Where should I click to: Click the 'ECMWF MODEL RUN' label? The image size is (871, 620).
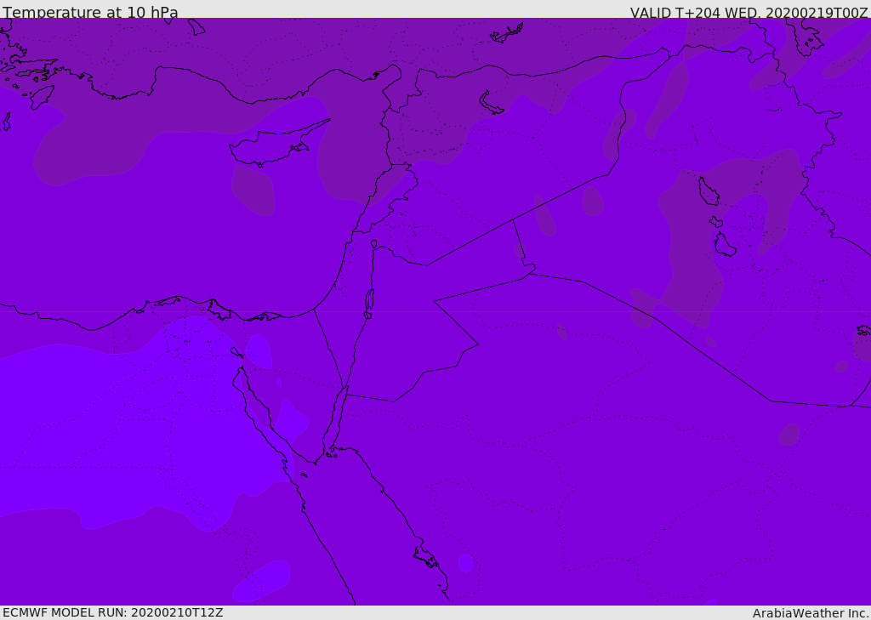[112, 612]
